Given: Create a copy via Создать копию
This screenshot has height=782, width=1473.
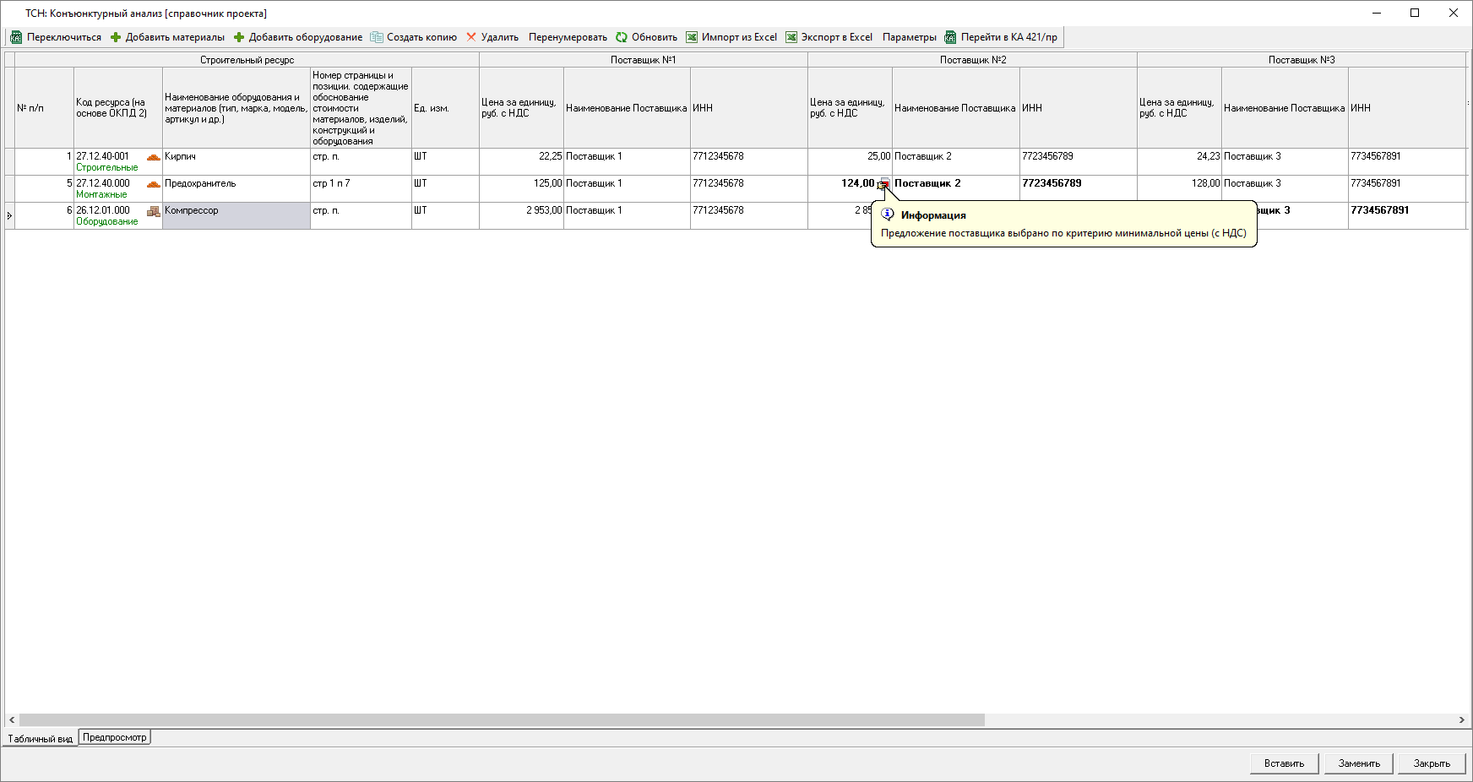Looking at the screenshot, I should click(x=413, y=37).
